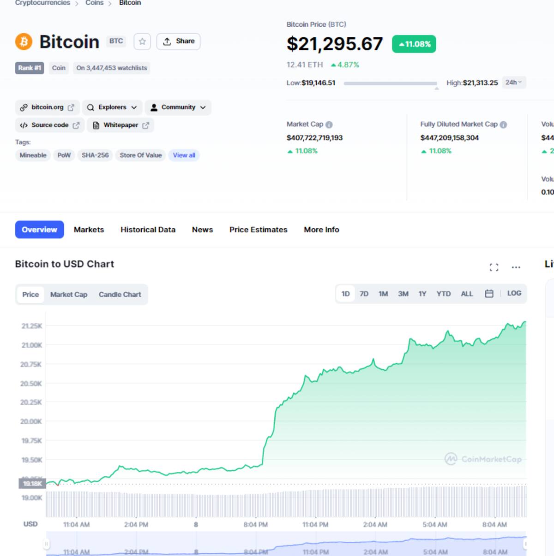Select the 7D chart timeframe
This screenshot has width=554, height=556.
pyautogui.click(x=364, y=294)
